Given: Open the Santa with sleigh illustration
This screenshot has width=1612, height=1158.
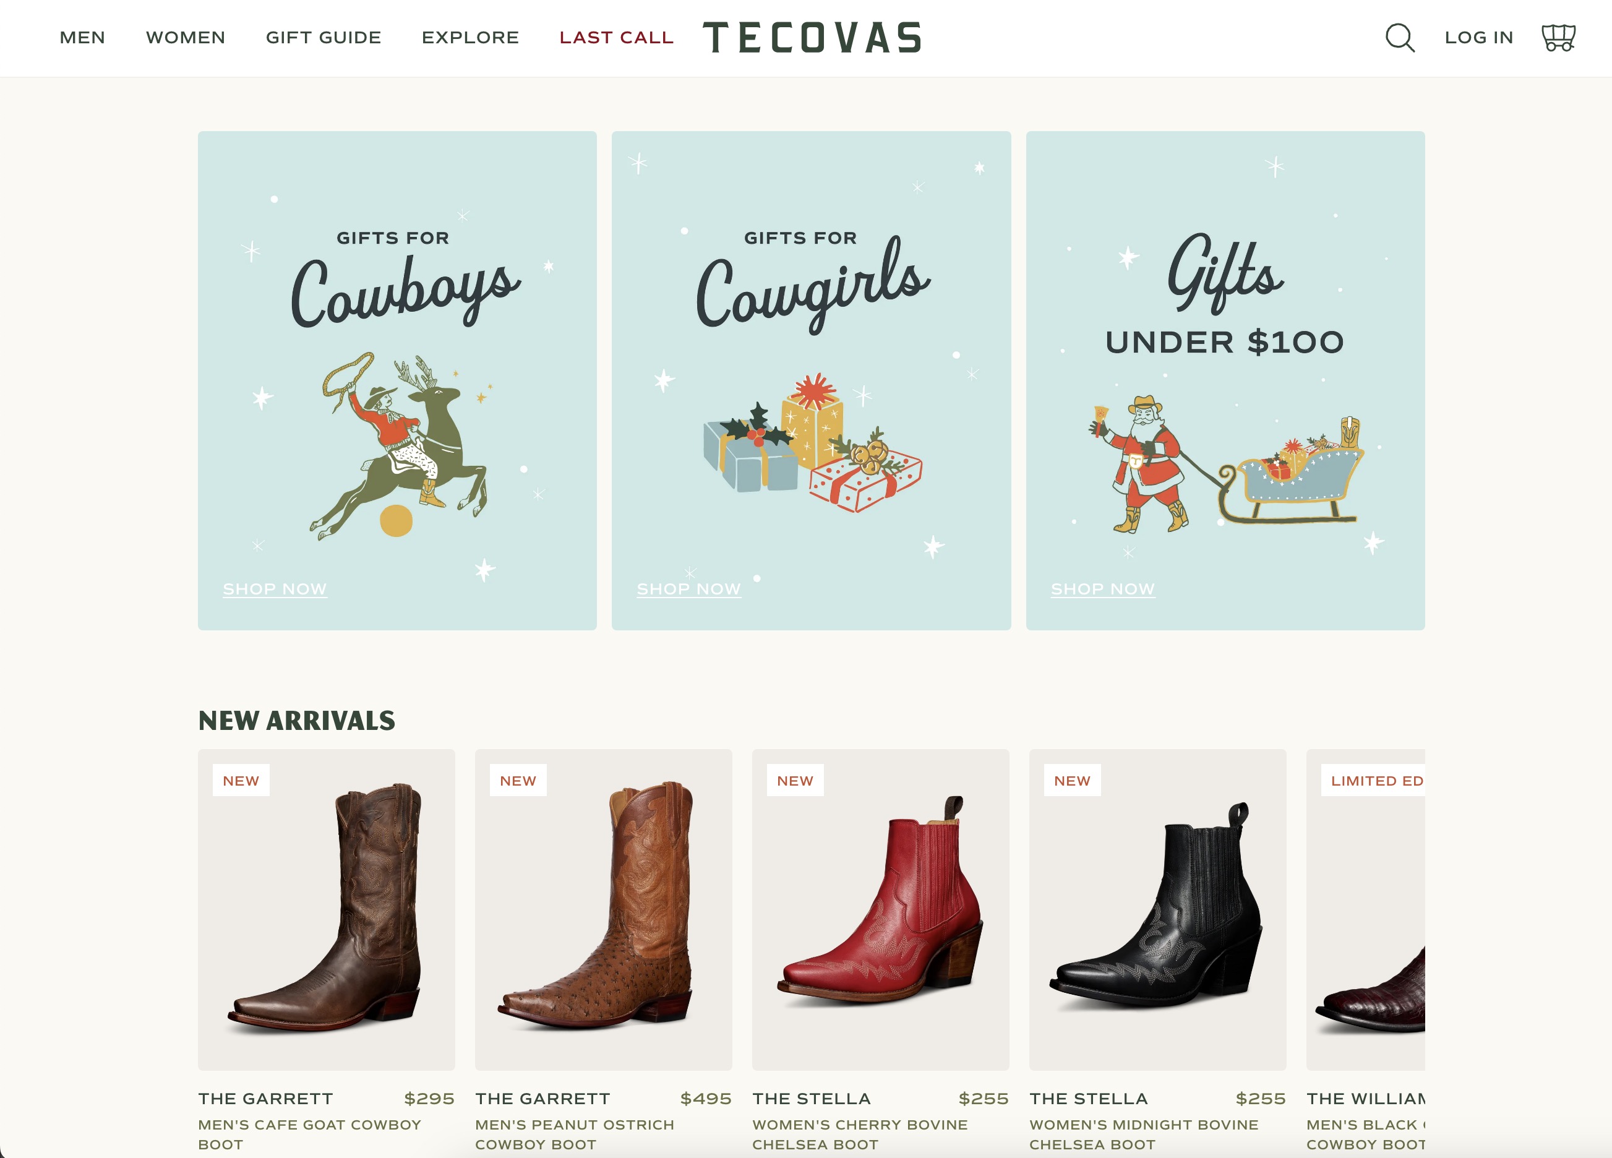Looking at the screenshot, I should [1226, 463].
